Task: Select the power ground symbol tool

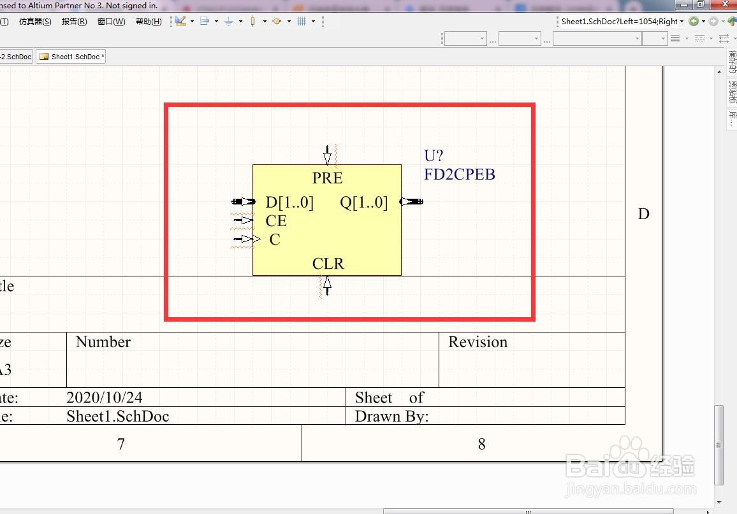Action: pyautogui.click(x=229, y=21)
